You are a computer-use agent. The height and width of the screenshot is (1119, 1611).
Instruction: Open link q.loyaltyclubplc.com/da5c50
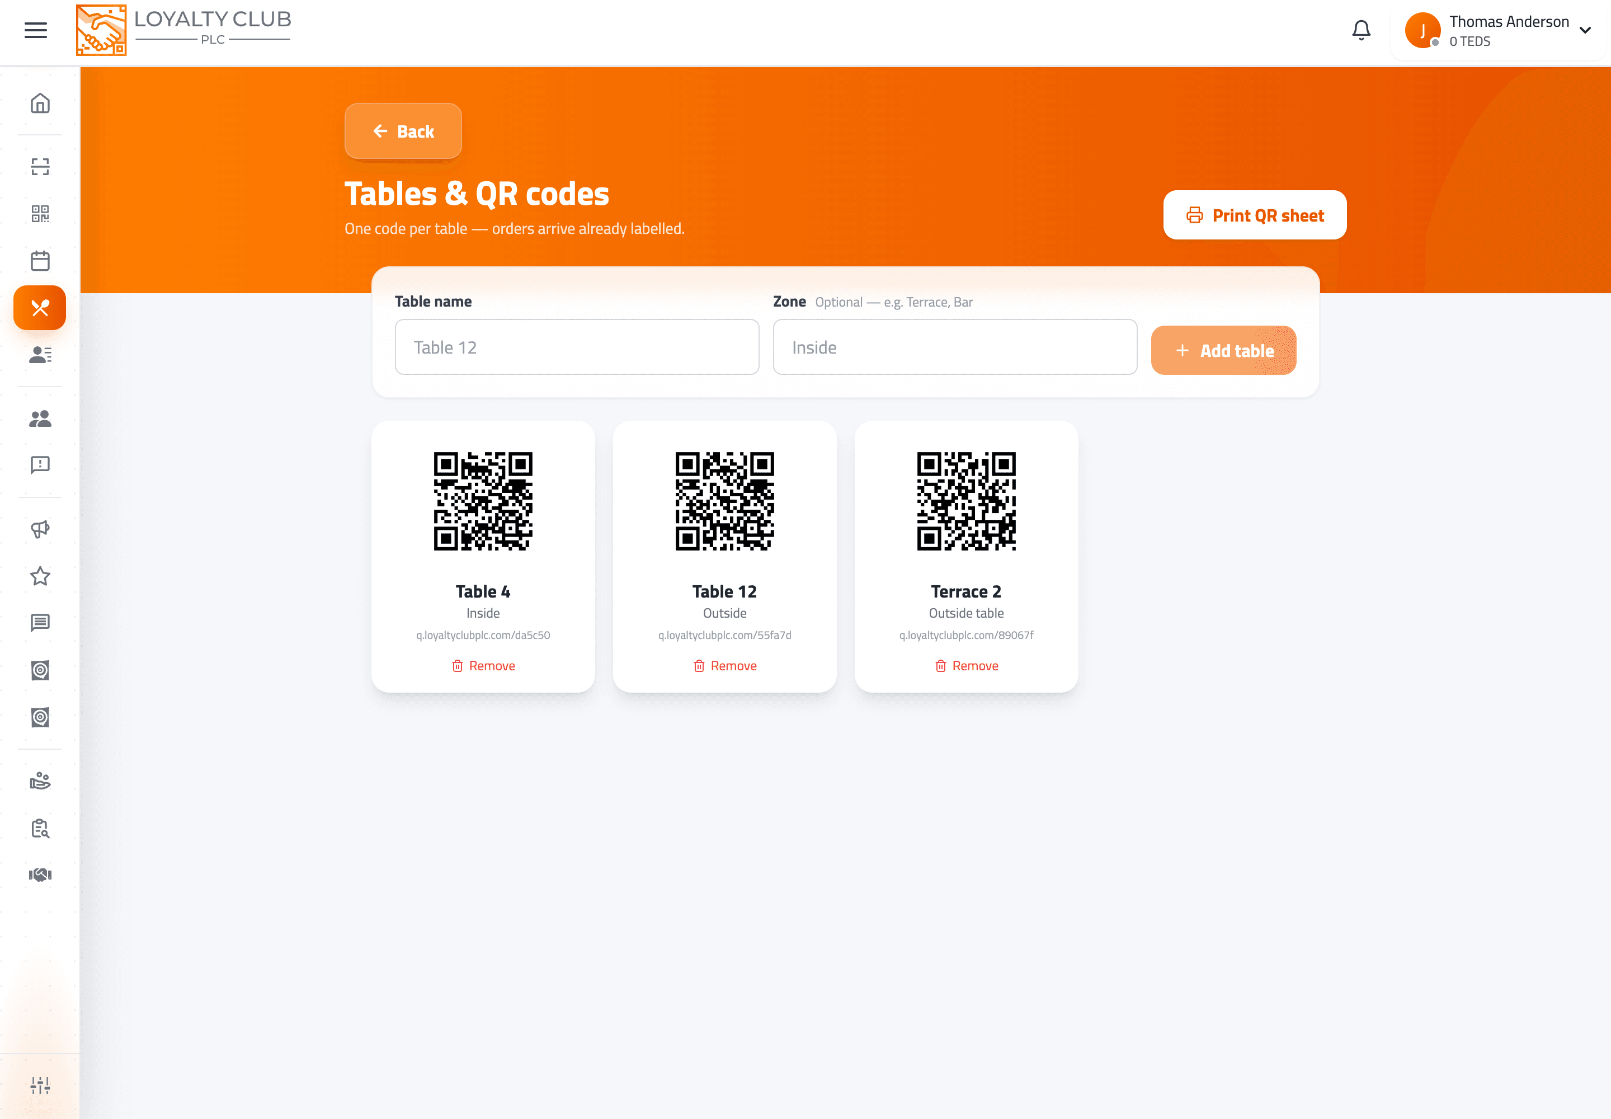[483, 635]
